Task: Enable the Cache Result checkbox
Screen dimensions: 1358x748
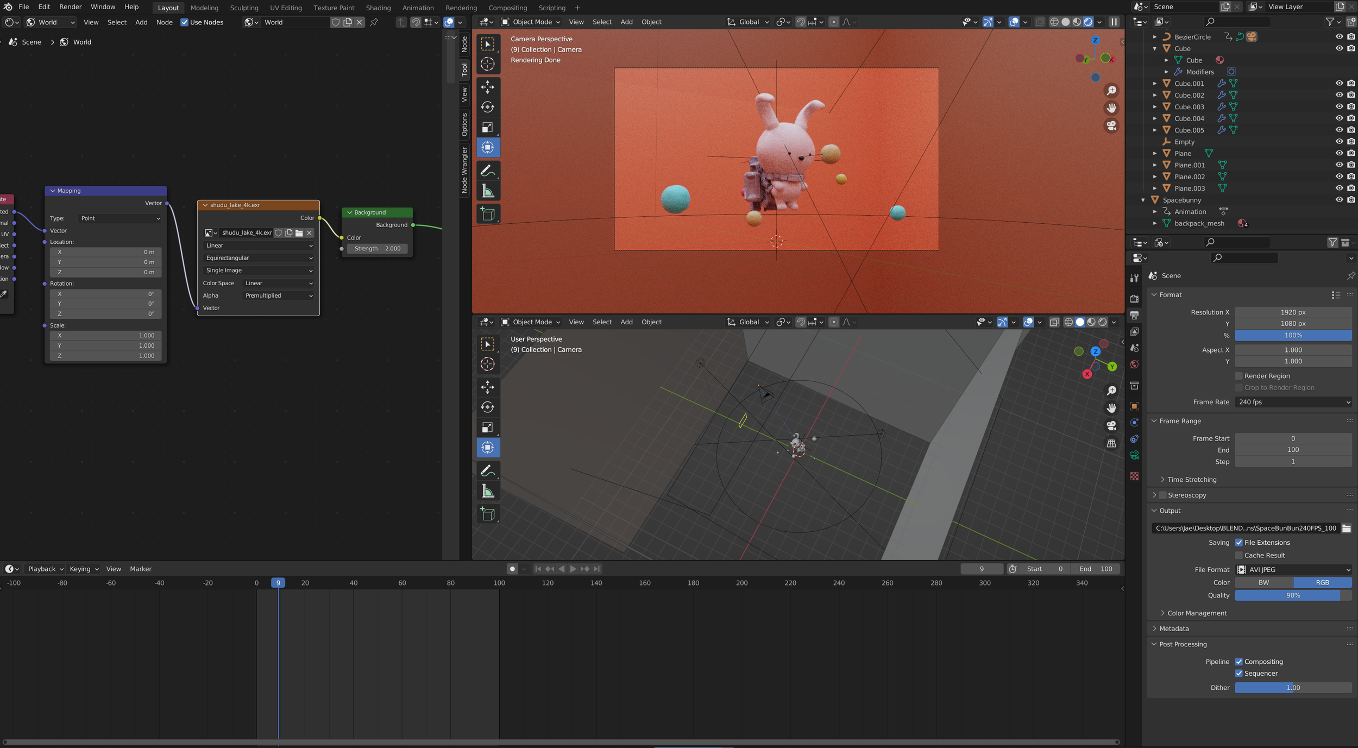Action: coord(1239,555)
